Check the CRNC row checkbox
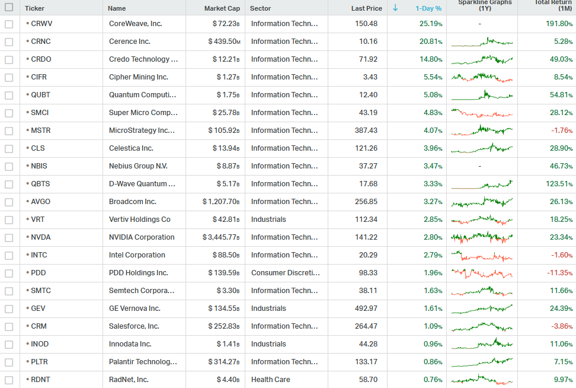 9,42
